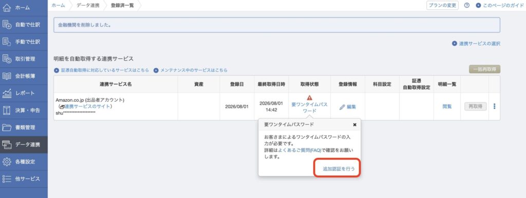Image resolution: width=526 pixels, height=198 pixels.
Task: Click 登録情報 column header
Action: coord(348,84)
